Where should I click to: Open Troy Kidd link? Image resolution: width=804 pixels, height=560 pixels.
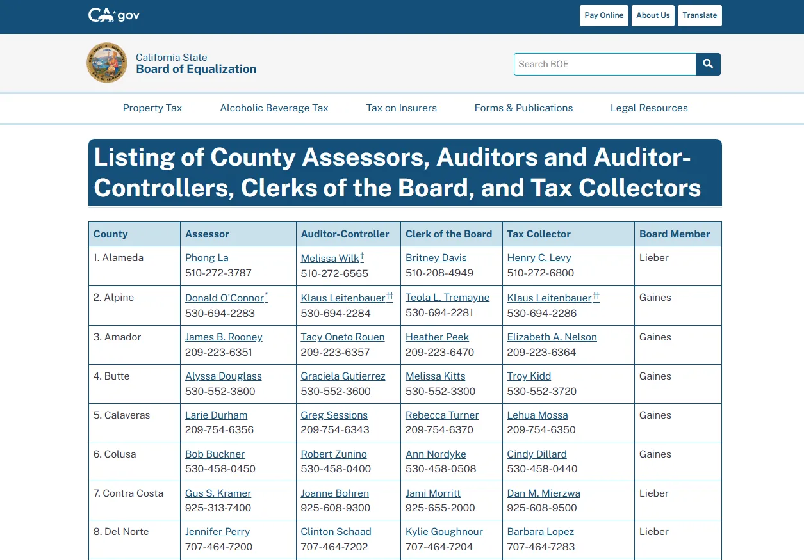pyautogui.click(x=529, y=376)
